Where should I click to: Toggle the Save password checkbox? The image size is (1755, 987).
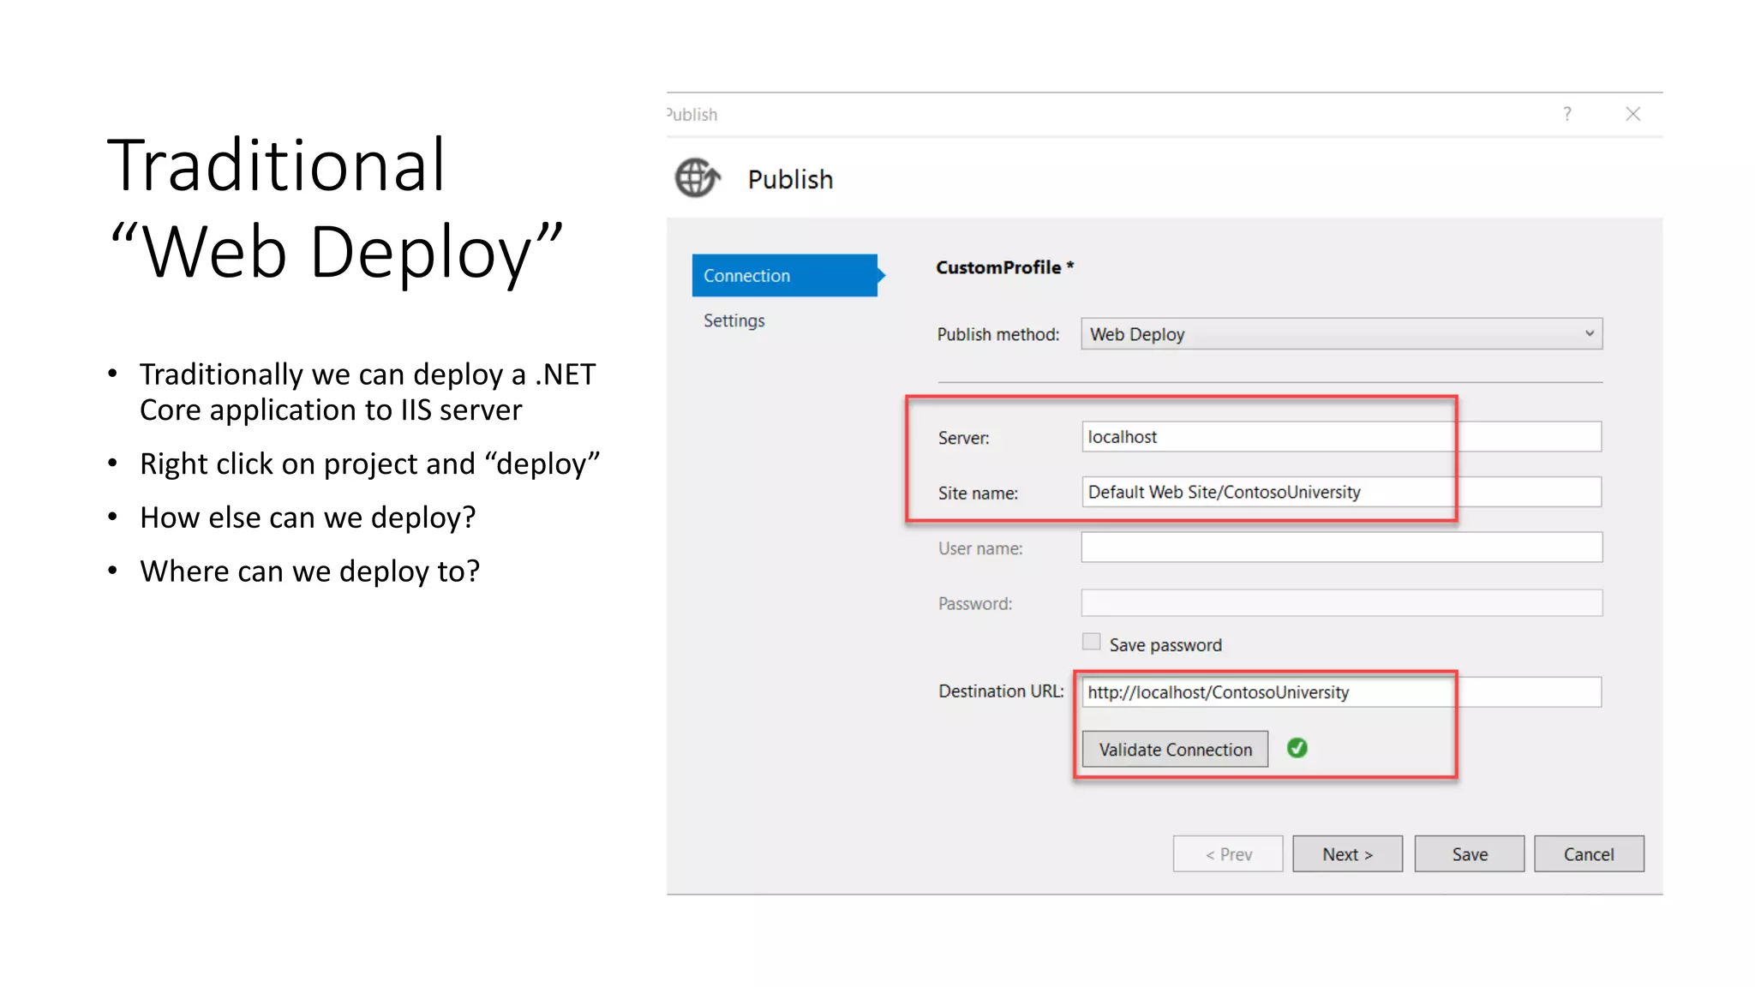tap(1091, 642)
